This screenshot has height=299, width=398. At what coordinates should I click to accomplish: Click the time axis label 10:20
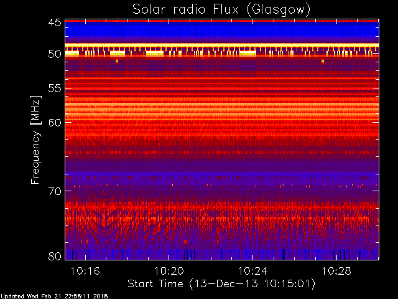tap(169, 271)
